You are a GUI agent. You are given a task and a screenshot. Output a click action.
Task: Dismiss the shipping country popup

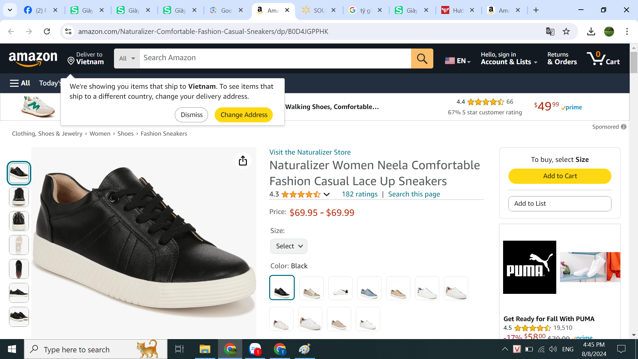point(191,115)
